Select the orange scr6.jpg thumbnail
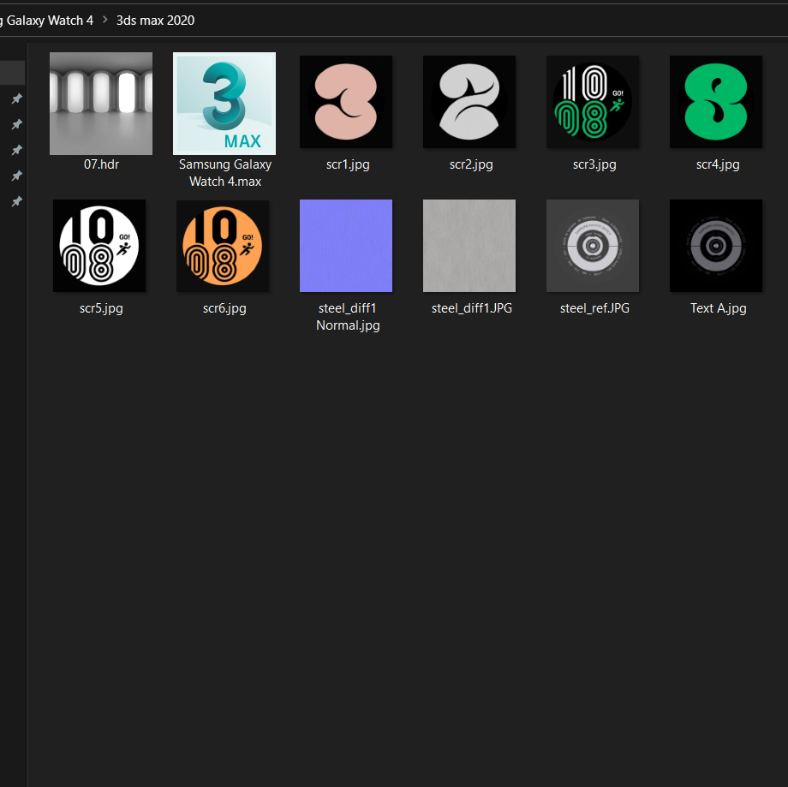 [223, 246]
